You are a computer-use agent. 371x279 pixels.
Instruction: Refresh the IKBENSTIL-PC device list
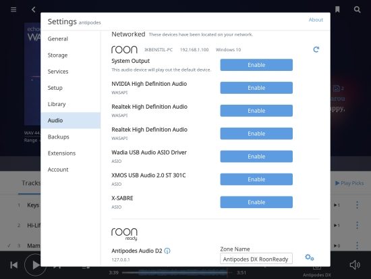click(316, 49)
